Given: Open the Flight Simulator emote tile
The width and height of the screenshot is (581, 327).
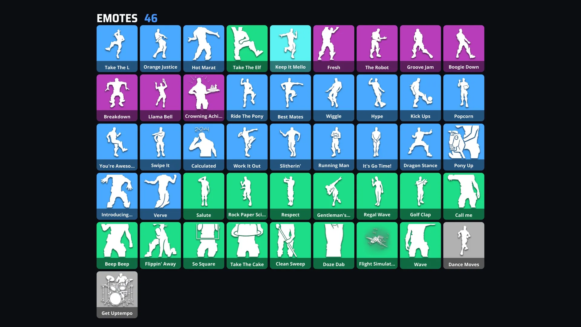Looking at the screenshot, I should [377, 246].
